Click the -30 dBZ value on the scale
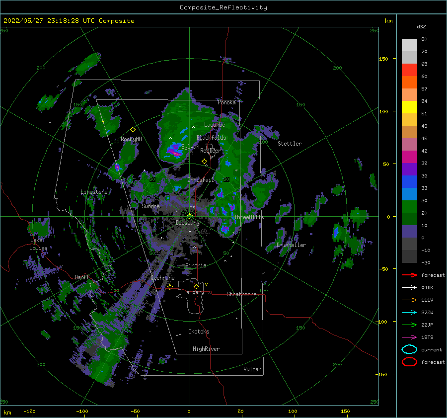This screenshot has height=418, width=447. [x=426, y=262]
